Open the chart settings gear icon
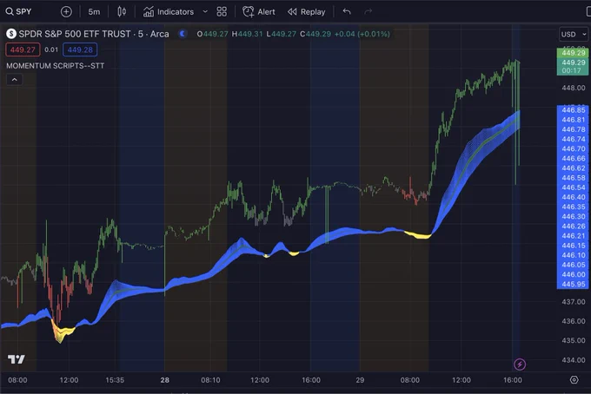The image size is (591, 394). pos(574,380)
